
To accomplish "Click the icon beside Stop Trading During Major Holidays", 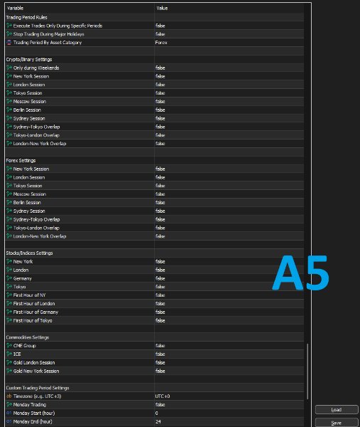I will point(9,34).
